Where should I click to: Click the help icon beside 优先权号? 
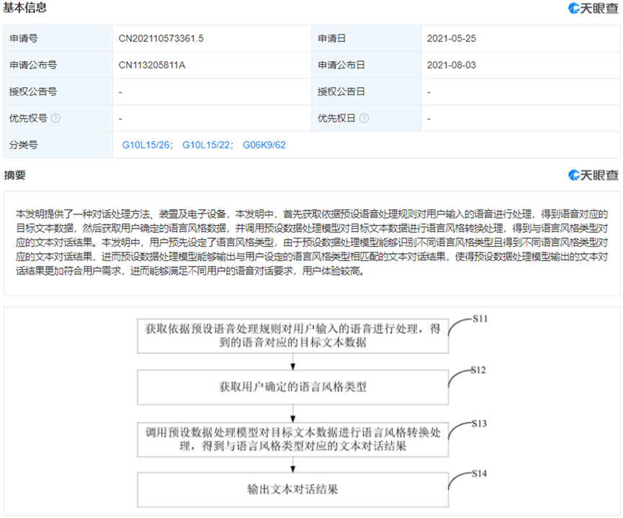coord(55,118)
